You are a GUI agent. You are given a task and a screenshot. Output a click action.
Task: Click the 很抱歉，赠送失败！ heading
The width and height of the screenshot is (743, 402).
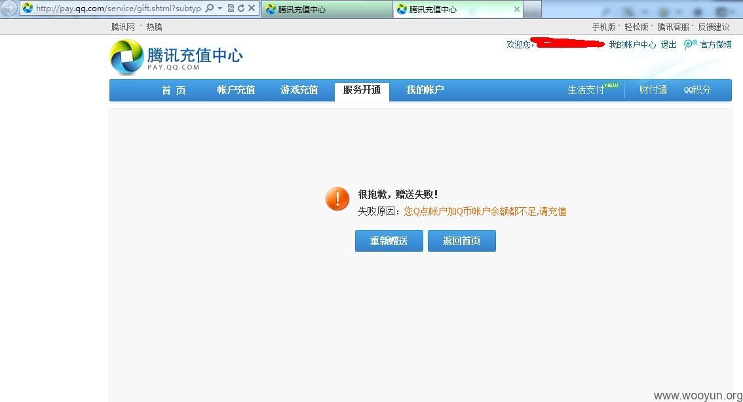tap(398, 194)
